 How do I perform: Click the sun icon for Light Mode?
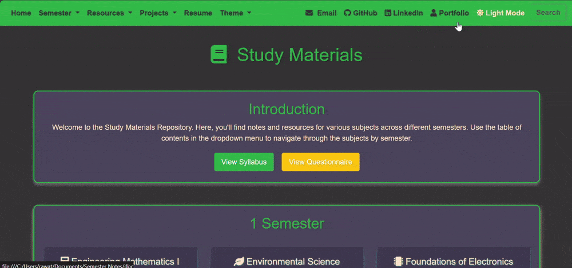(x=480, y=13)
